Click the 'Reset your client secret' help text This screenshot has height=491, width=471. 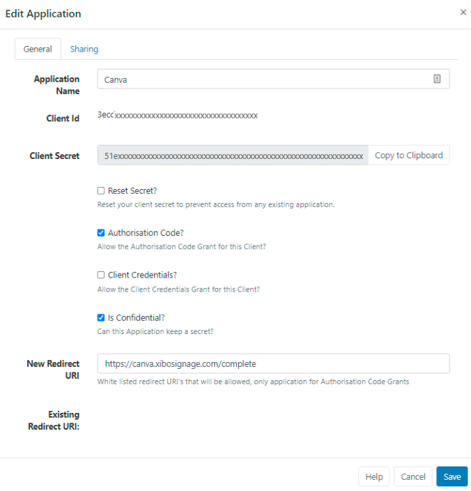(216, 204)
